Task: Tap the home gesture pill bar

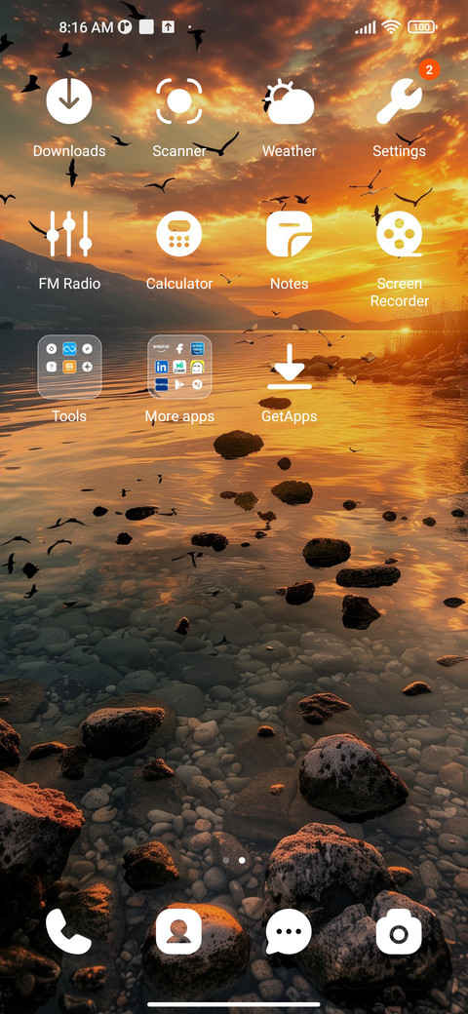Action: pos(234,1004)
